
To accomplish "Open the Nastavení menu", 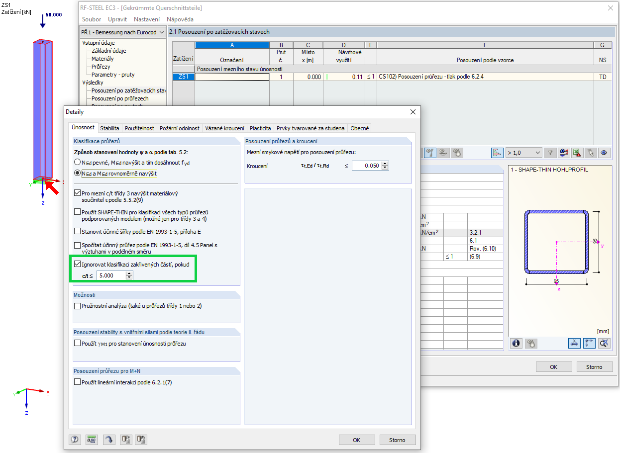I will coord(147,19).
